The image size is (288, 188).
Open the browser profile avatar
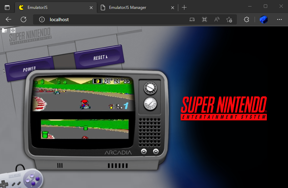coord(263,19)
